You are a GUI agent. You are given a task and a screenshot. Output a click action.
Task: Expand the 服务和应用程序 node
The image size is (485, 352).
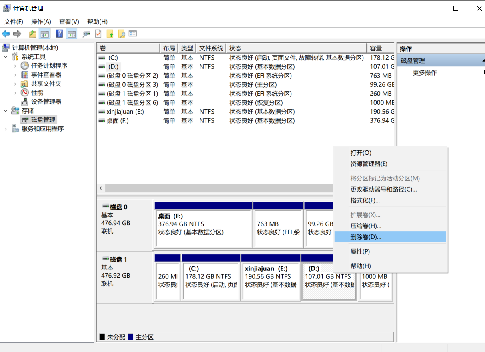[x=6, y=129]
